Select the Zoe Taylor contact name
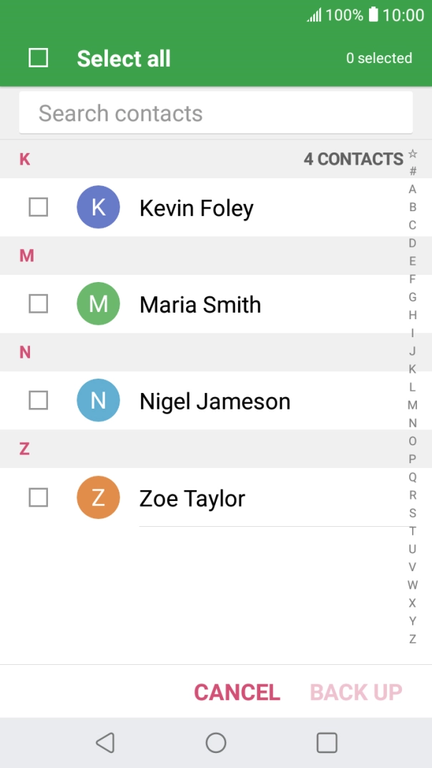The width and height of the screenshot is (432, 768). 192,498
